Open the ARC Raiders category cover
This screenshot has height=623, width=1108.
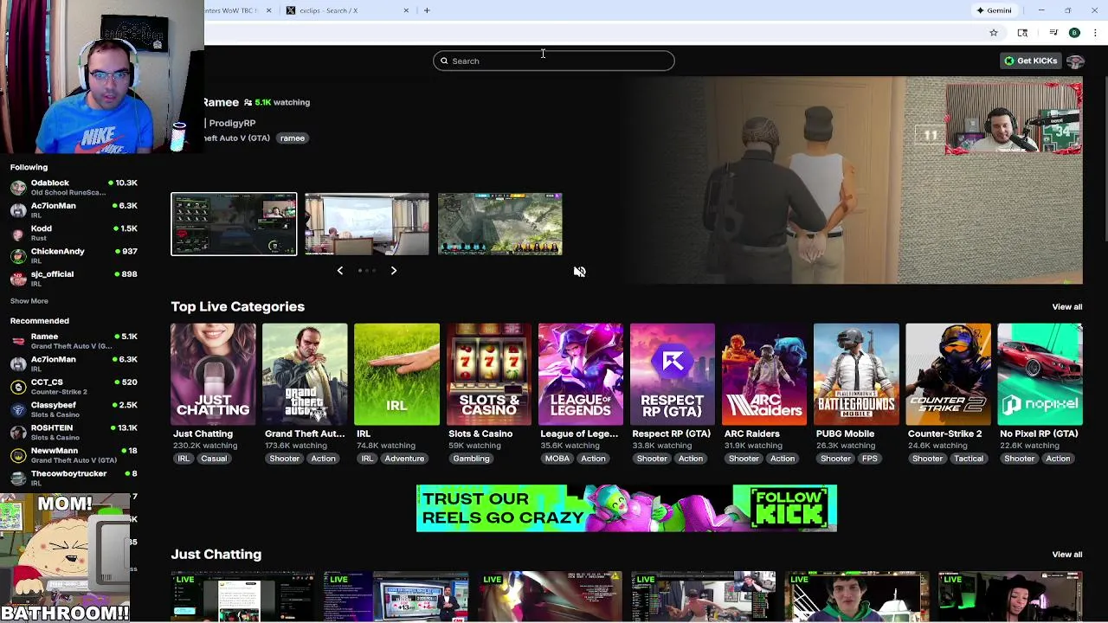[763, 374]
